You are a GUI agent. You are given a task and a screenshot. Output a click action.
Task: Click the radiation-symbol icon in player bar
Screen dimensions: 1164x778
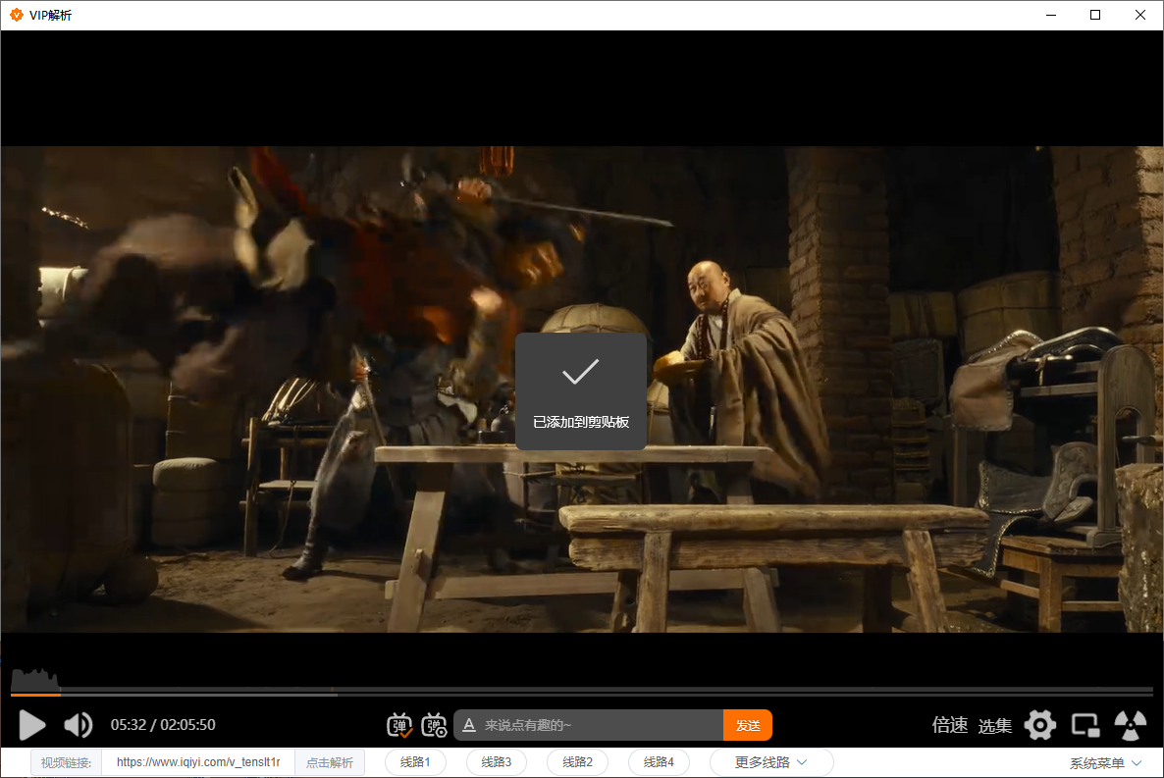pos(1130,725)
